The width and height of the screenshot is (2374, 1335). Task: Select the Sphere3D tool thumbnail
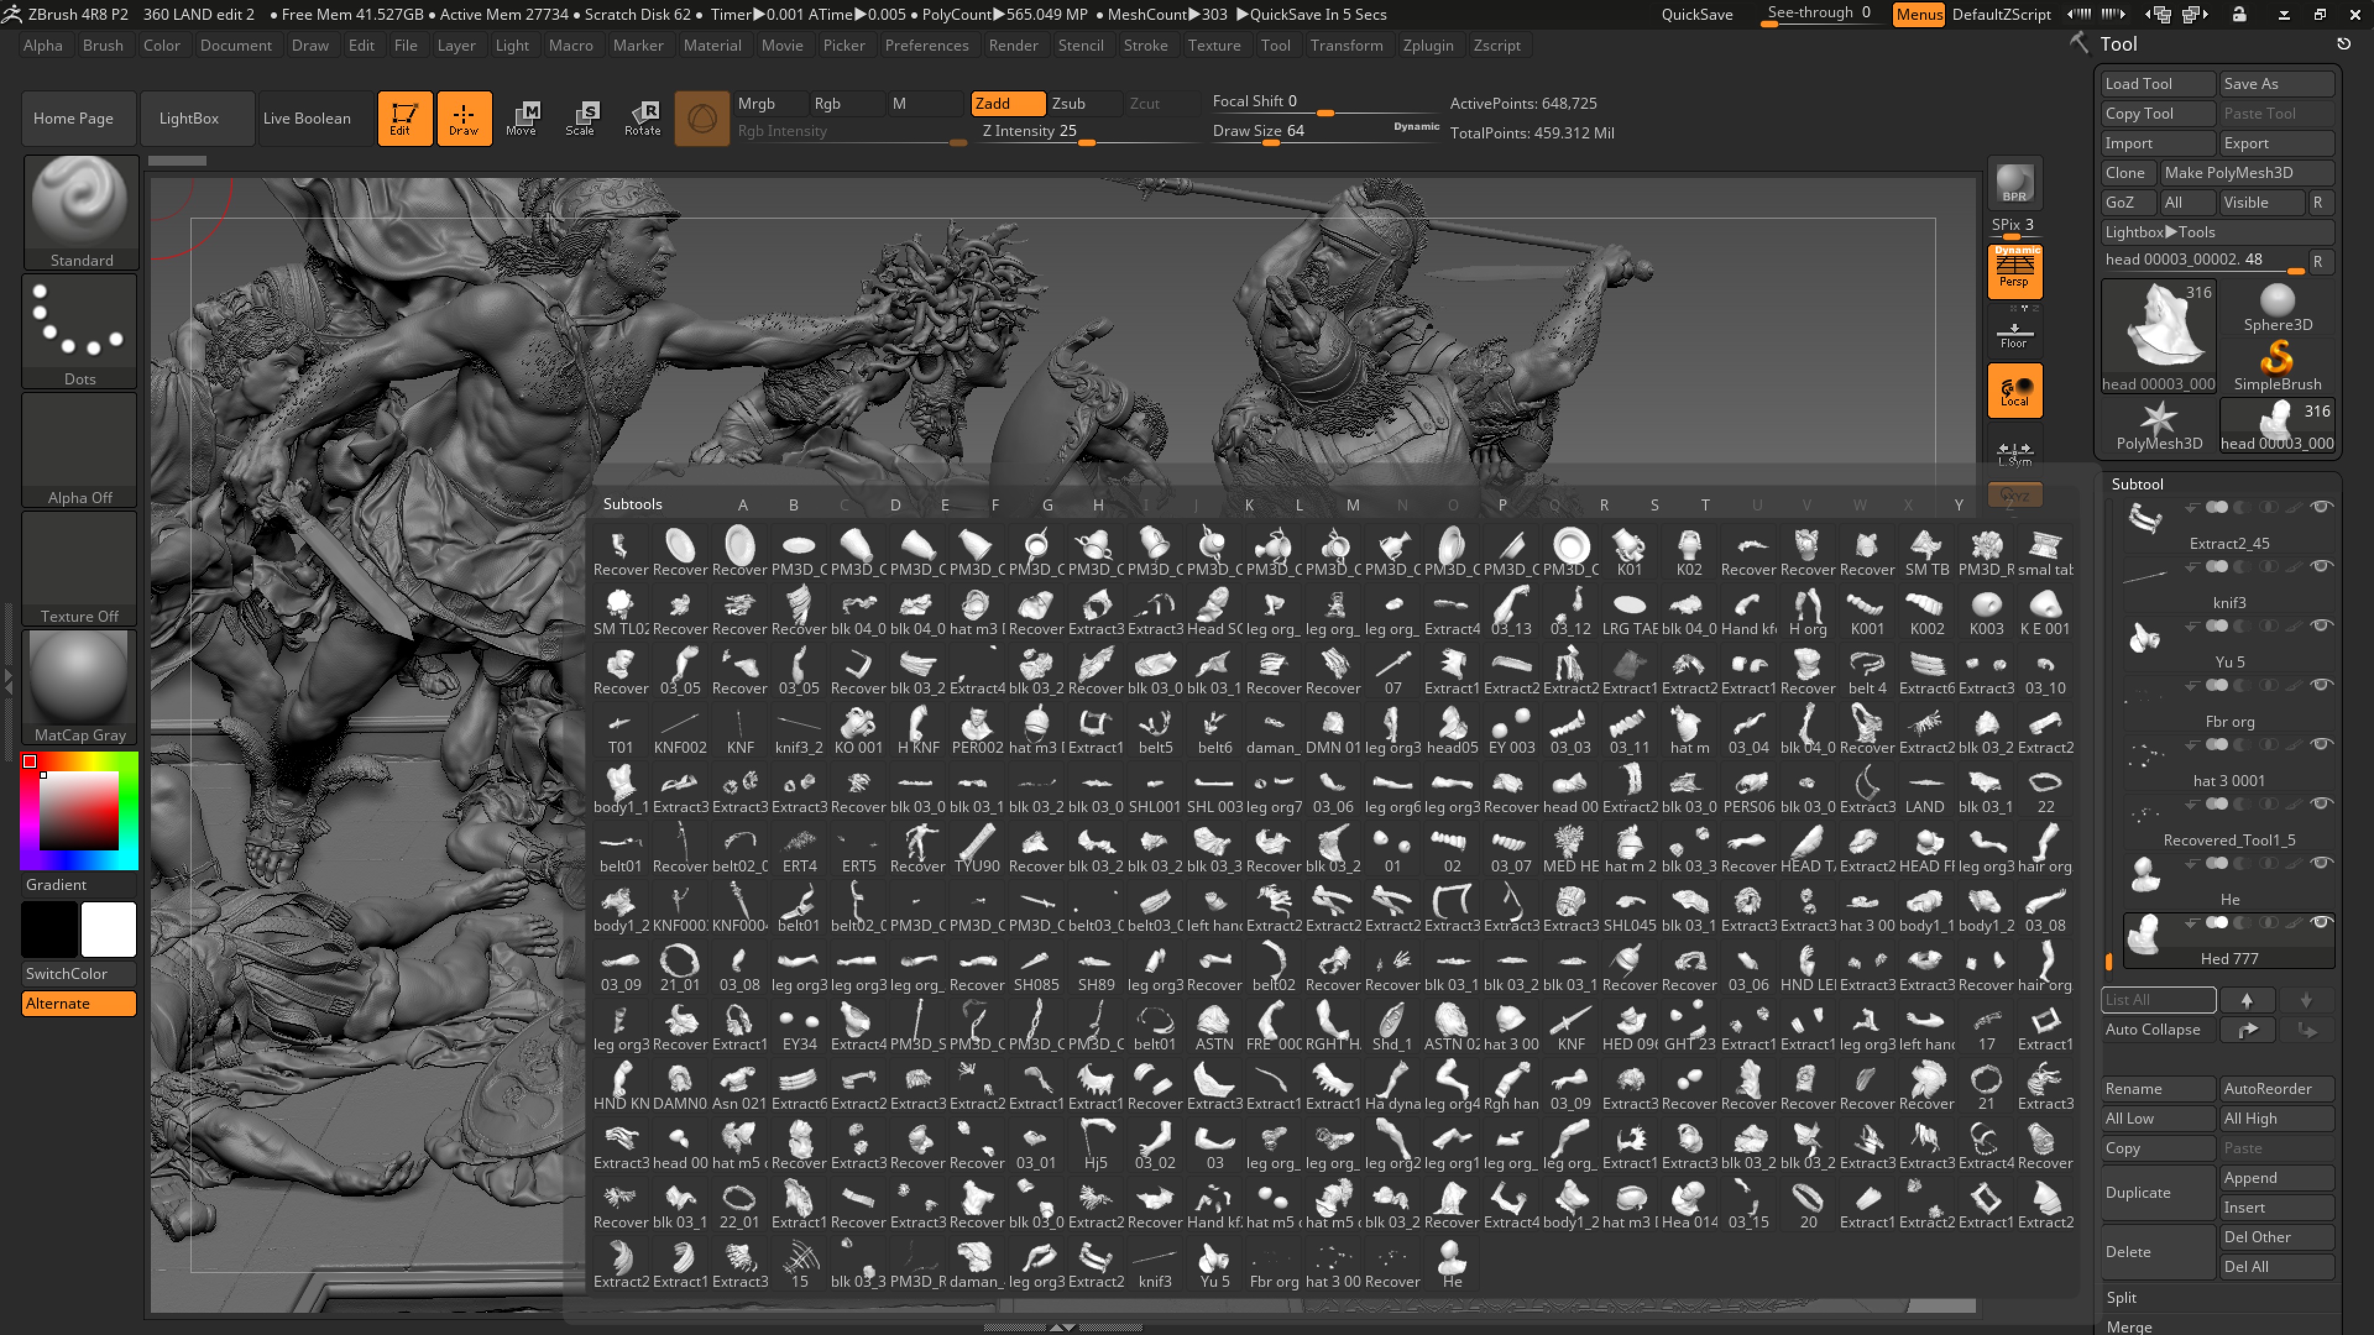tap(2276, 308)
